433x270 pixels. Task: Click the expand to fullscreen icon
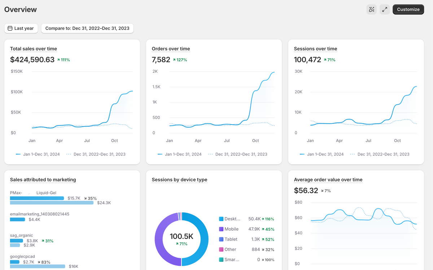click(x=385, y=10)
